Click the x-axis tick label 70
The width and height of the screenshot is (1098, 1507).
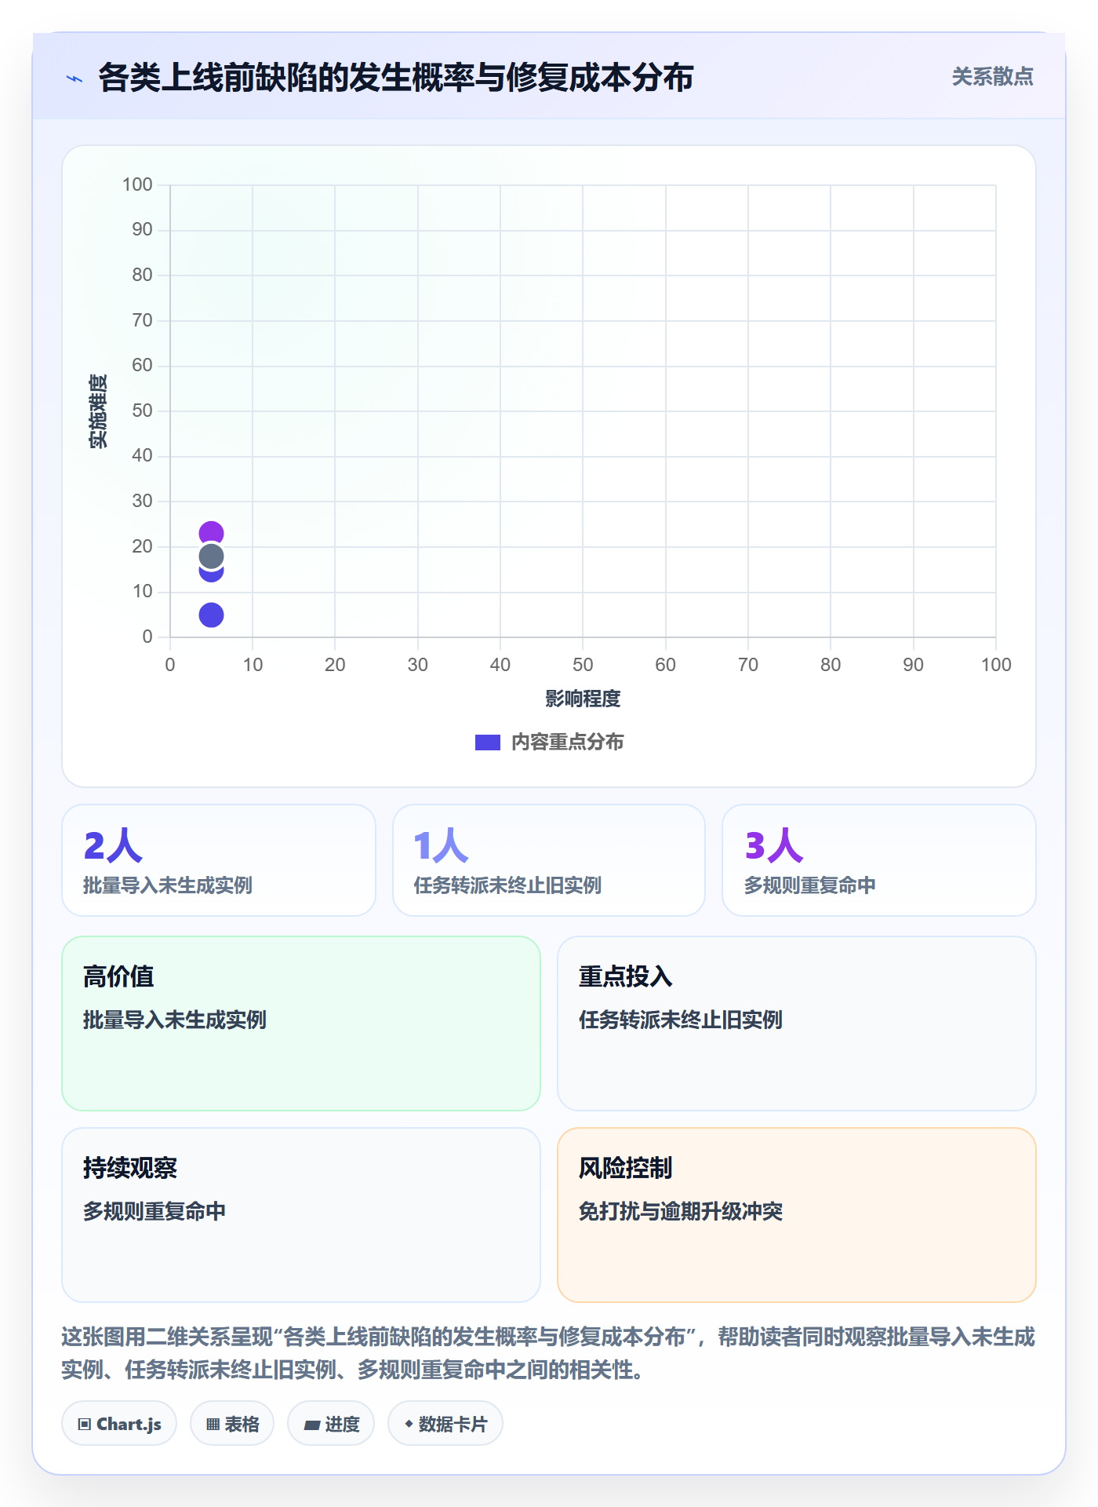coord(748,666)
